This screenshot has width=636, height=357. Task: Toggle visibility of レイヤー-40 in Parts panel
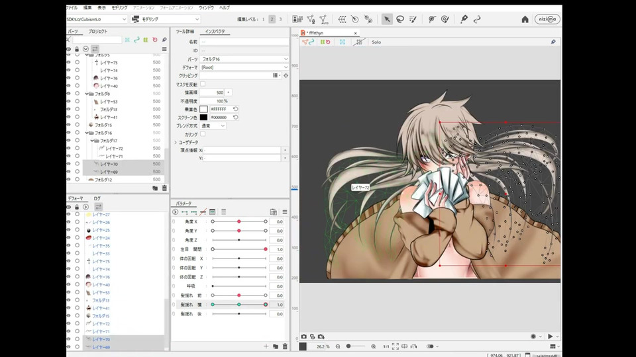[x=68, y=86]
